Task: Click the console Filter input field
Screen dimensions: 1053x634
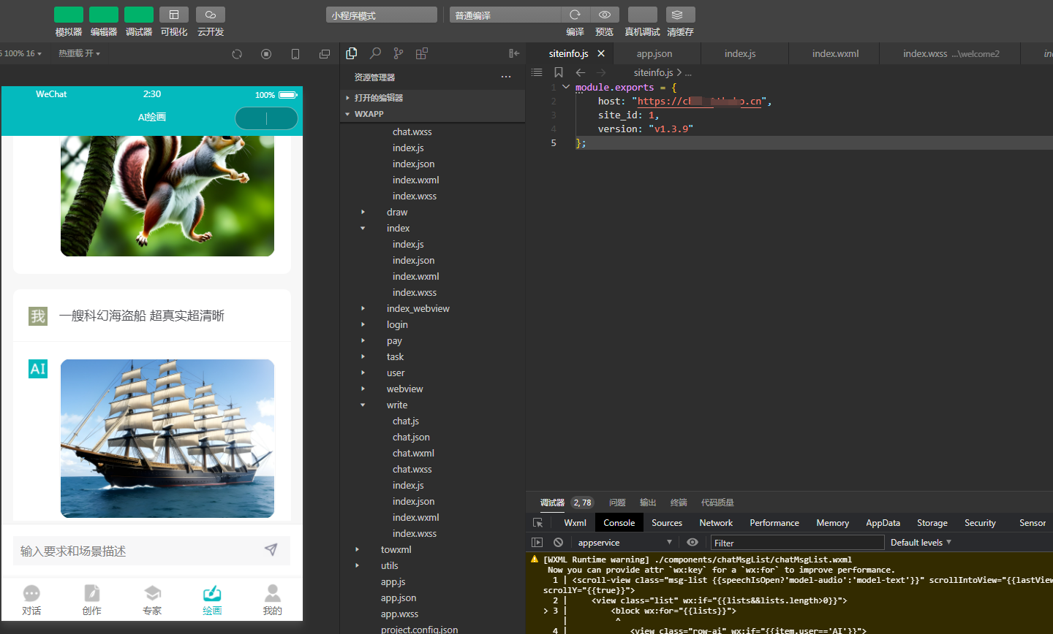Action: pyautogui.click(x=797, y=543)
